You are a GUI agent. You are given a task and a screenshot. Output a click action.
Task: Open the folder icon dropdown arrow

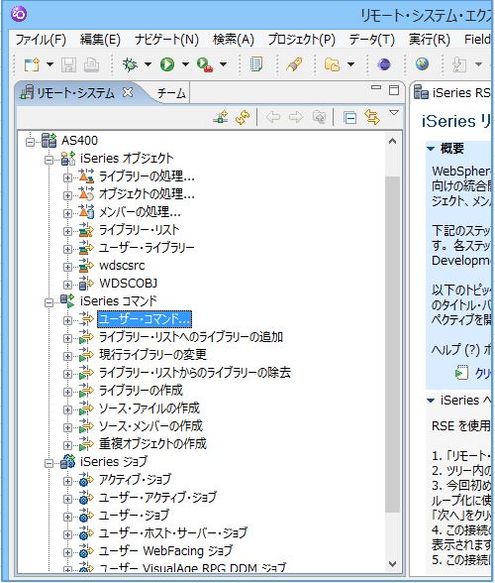(350, 64)
